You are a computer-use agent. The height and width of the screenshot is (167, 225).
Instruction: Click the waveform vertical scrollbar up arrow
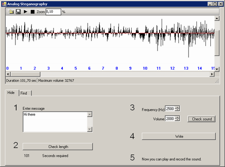(217, 18)
